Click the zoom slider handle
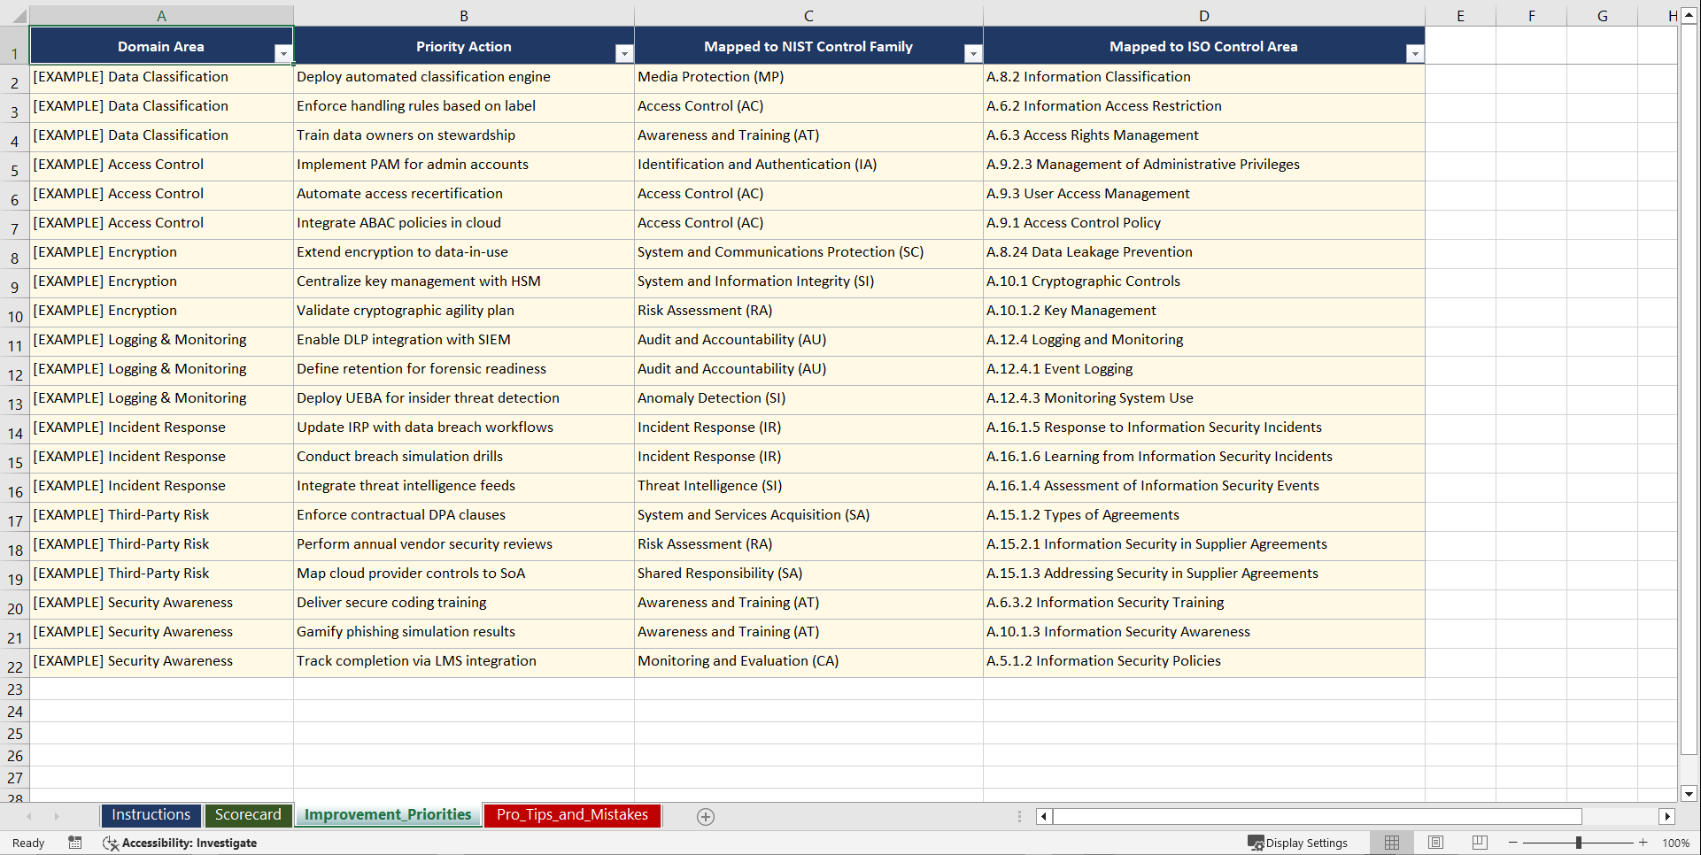The height and width of the screenshot is (855, 1701). pyautogui.click(x=1579, y=843)
